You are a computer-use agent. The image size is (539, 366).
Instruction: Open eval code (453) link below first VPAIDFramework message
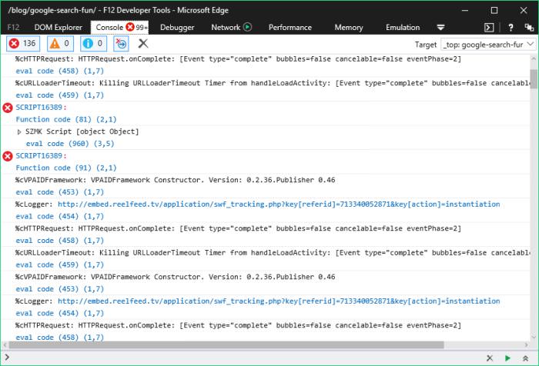[59, 192]
